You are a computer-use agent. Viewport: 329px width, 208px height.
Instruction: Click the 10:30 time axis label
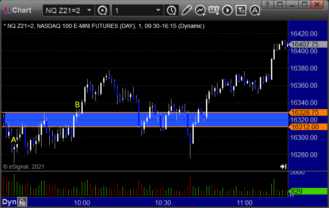163,203
